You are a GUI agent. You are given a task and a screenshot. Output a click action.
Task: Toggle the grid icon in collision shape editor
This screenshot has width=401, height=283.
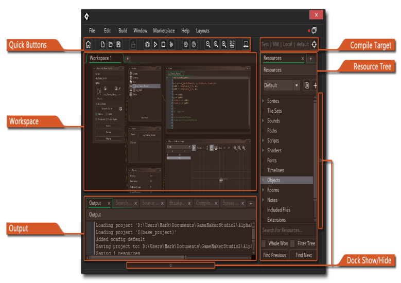212,148
